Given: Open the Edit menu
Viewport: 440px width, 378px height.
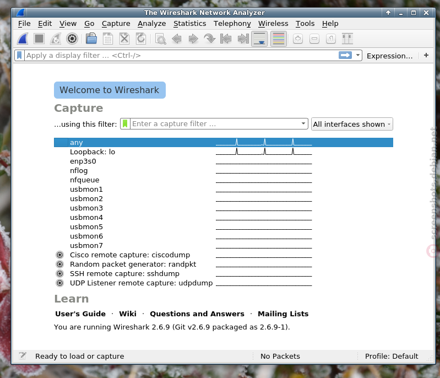Looking at the screenshot, I should tap(45, 24).
